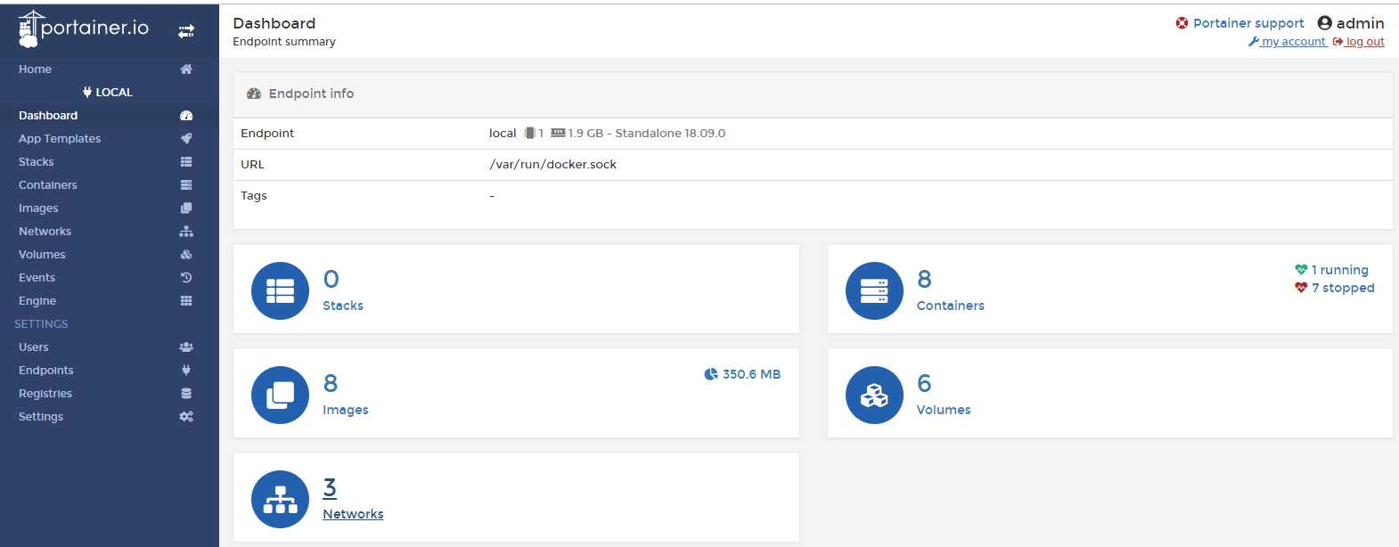Open Endpoints in the sidebar
Viewport: 1399px width, 547px height.
tap(46, 370)
